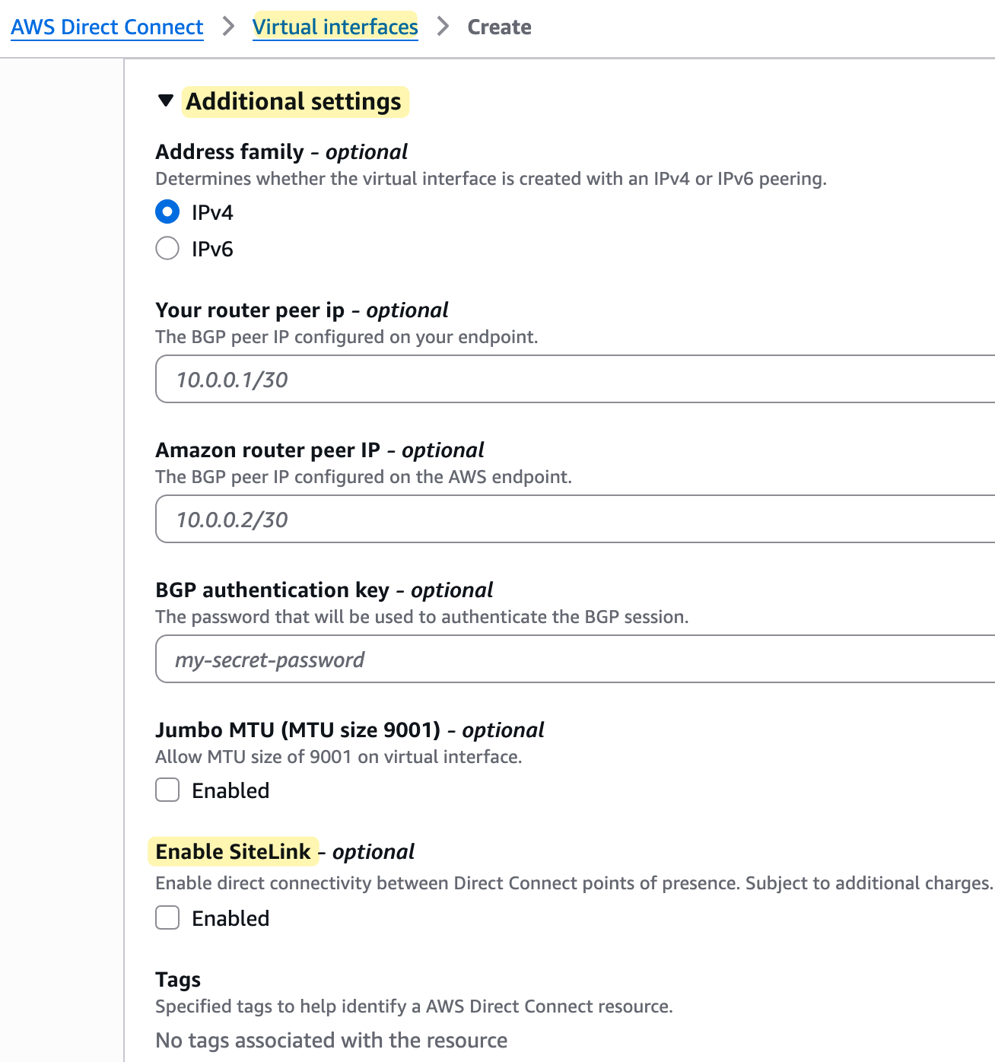Go to Virtual interfaces breadcrumb link
Viewport: 995px width, 1062px height.
tap(335, 27)
